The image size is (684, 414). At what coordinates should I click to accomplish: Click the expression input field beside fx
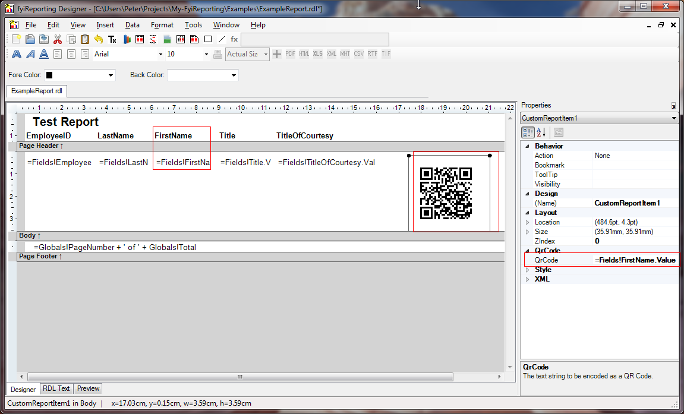click(x=315, y=39)
